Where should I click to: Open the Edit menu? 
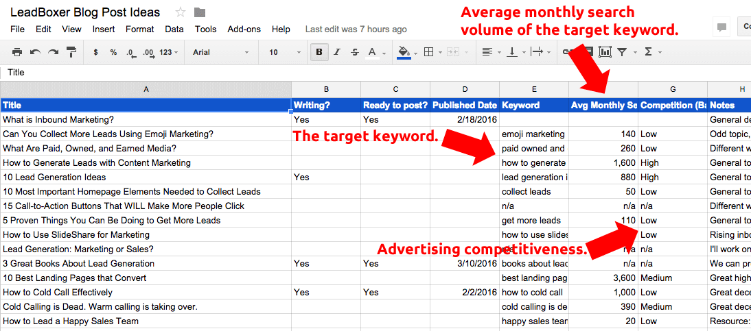tap(43, 29)
